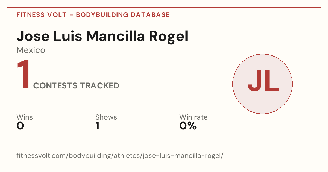
Task: Click the Wins label
Action: pyautogui.click(x=25, y=117)
